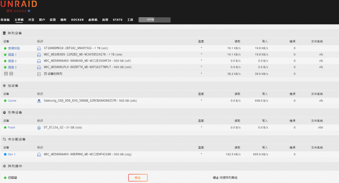The image size is (339, 183).
Task: Click the green status dot of 磁盘 1
Action: coord(5,55)
